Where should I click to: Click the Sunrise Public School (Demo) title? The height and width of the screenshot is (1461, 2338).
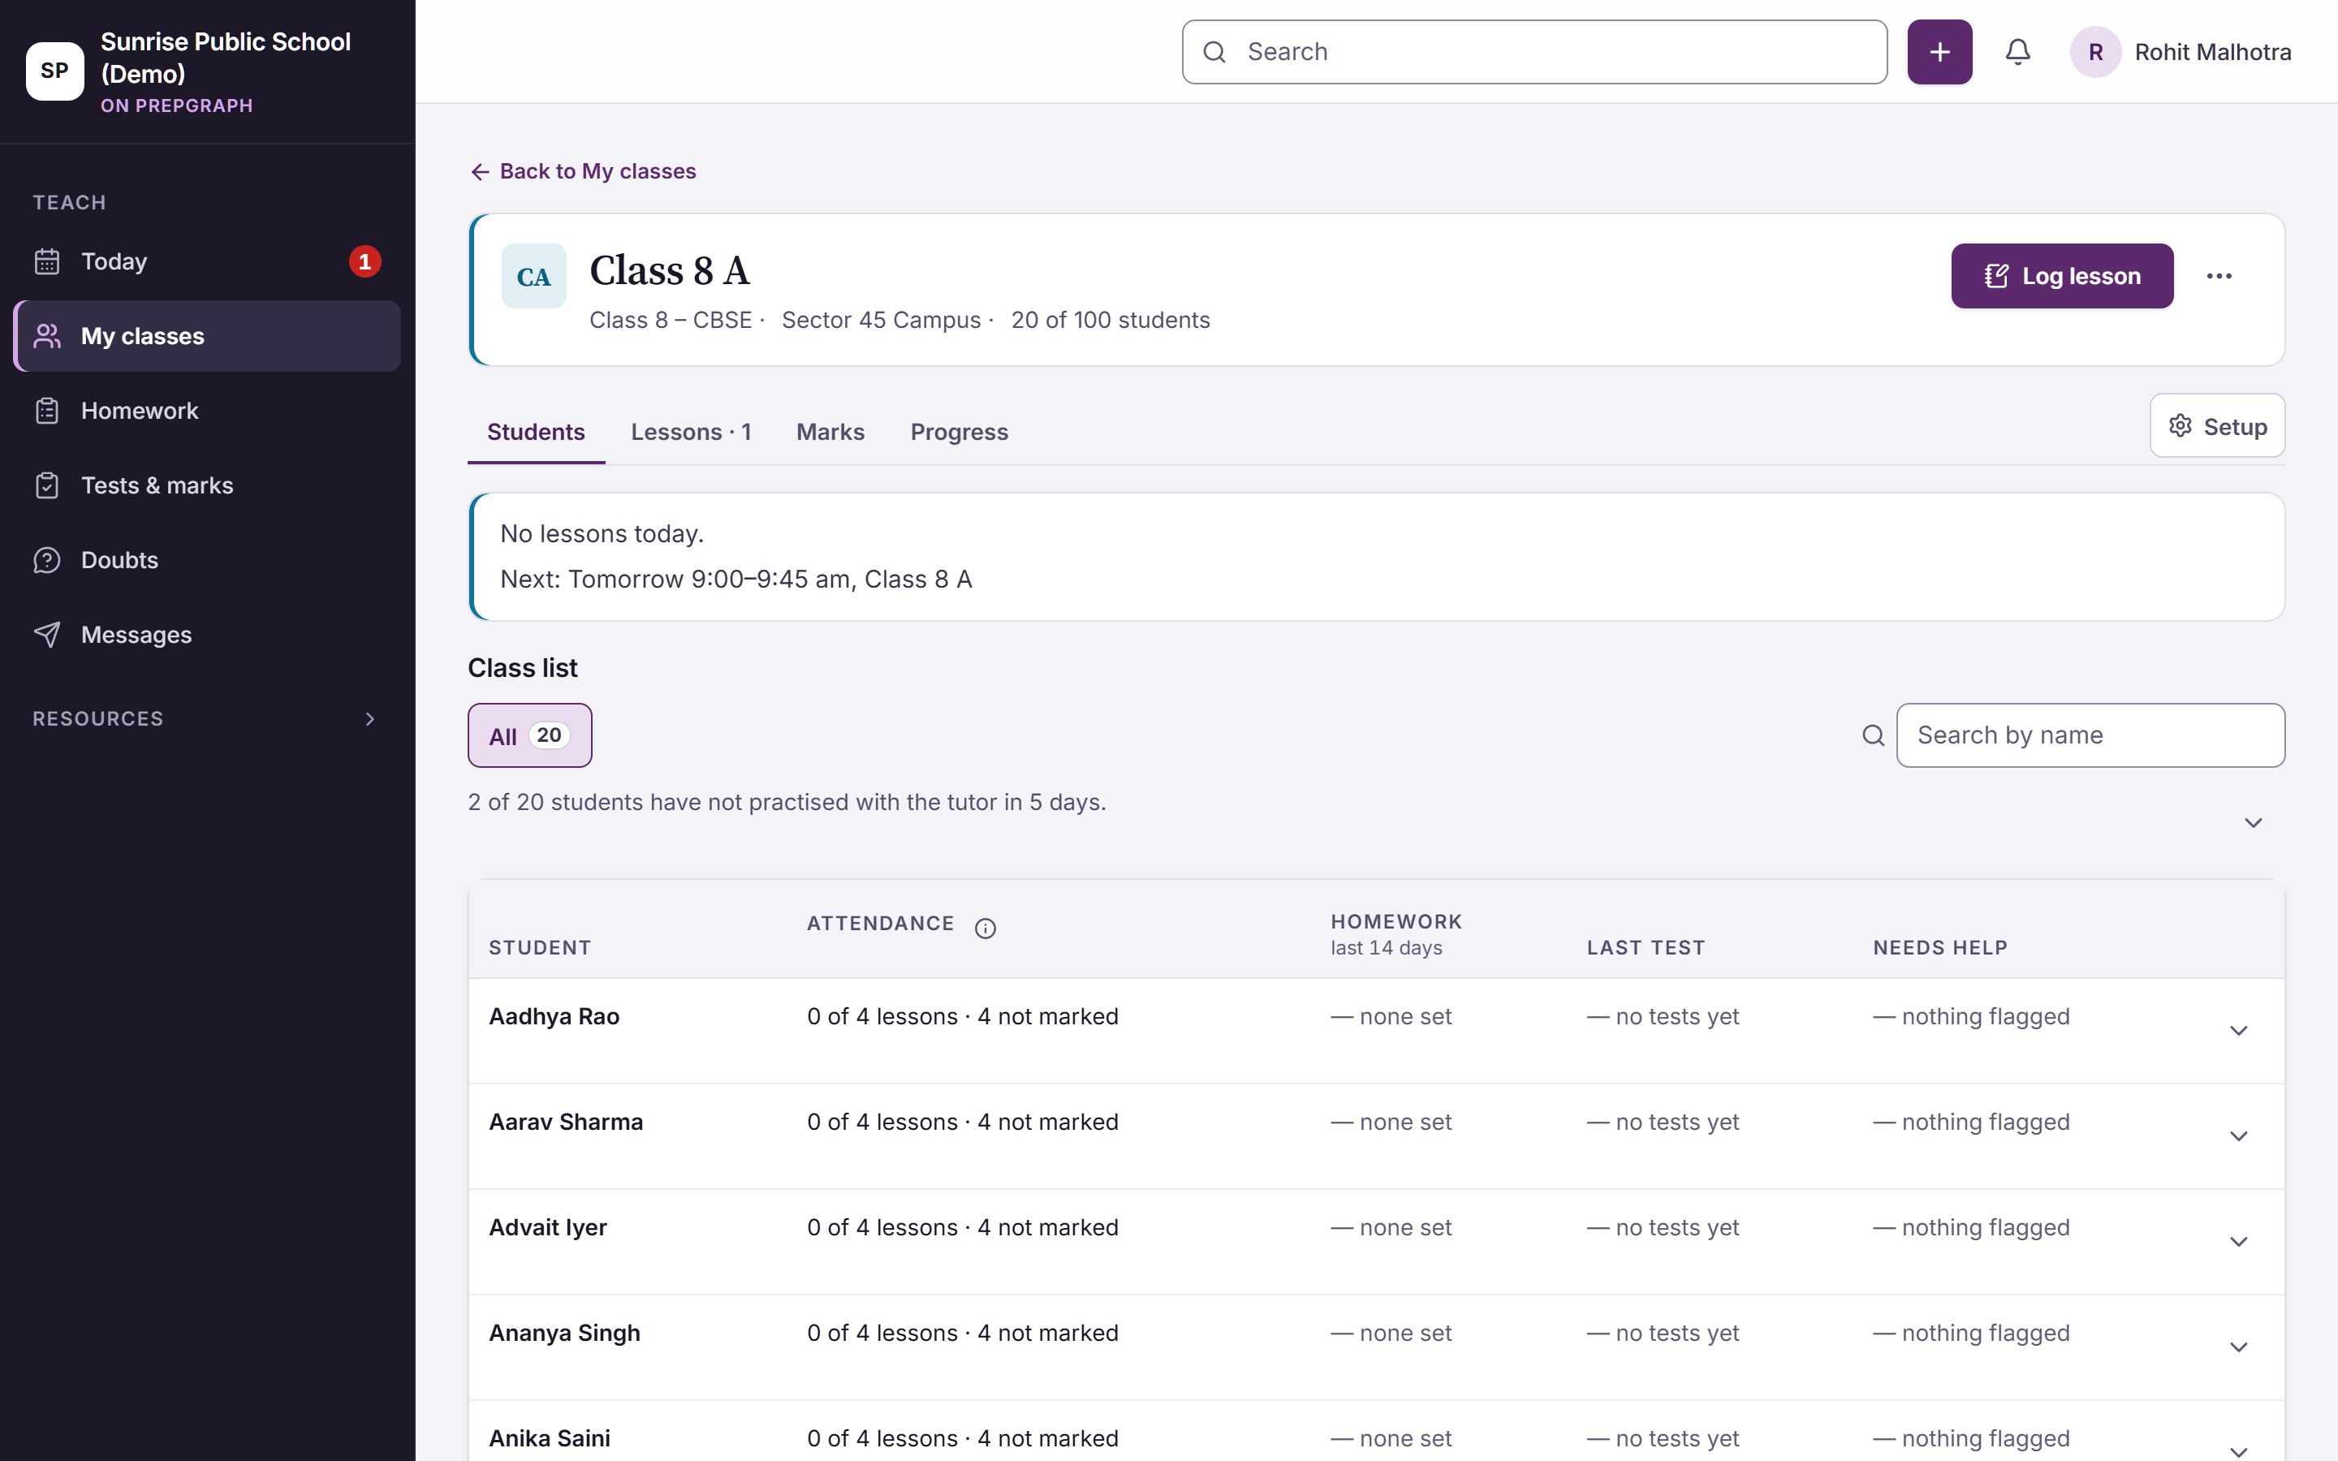225,58
